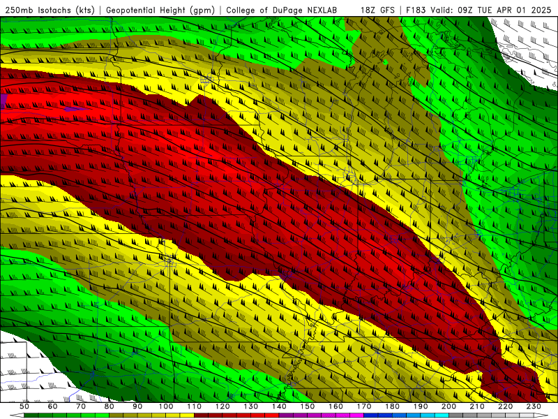Select the cyan swatch left of 200
The width and height of the screenshot is (558, 419).
(x=442, y=415)
